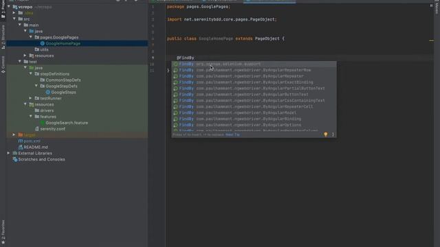Click the package pages.GooglePages line
The width and height of the screenshot is (440, 247).
(x=199, y=6)
